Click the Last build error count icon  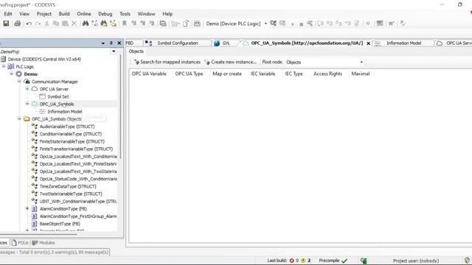[x=291, y=261]
